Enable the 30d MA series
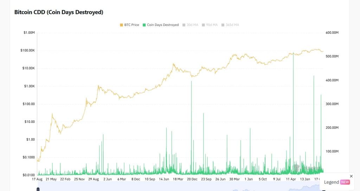 pyautogui.click(x=192, y=25)
